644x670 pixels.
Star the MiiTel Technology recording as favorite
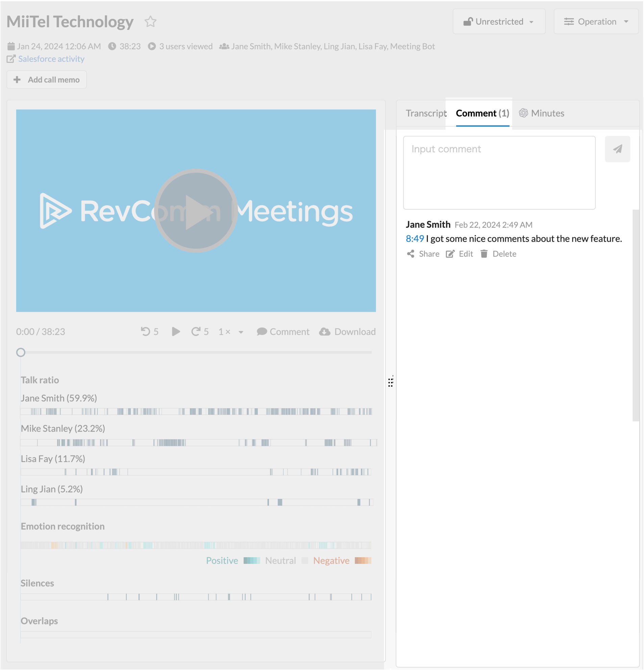point(150,22)
